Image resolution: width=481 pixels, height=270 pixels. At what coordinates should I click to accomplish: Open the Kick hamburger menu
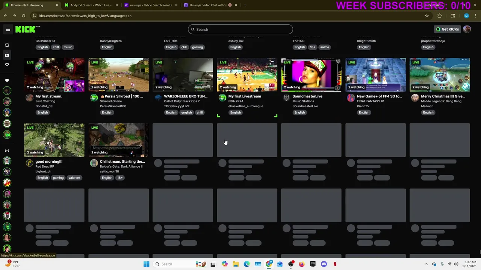(x=8, y=29)
